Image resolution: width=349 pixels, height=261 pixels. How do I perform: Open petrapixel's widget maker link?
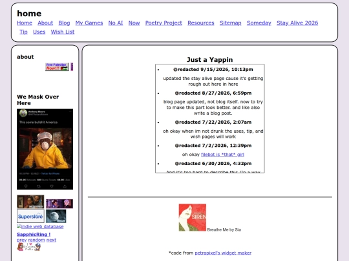click(223, 253)
